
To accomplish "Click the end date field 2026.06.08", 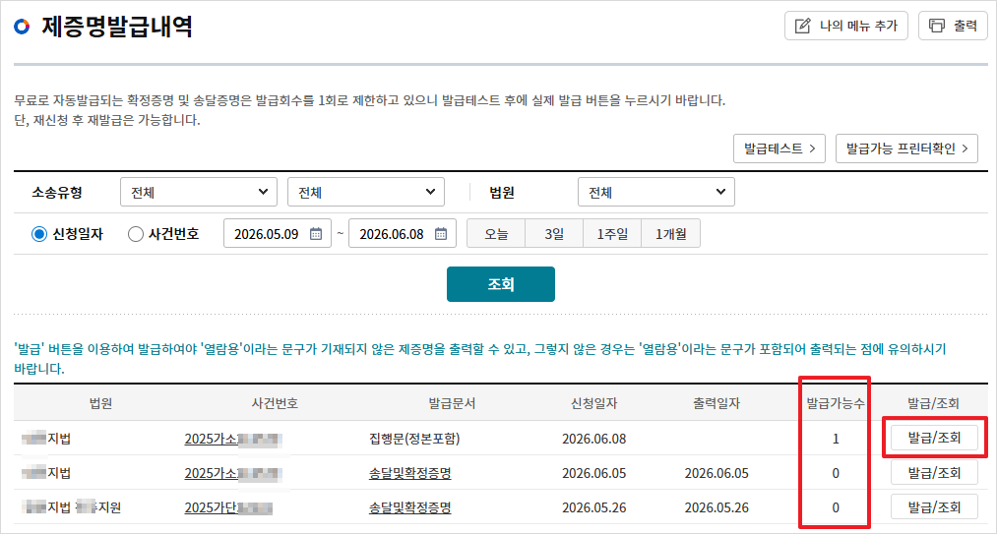I will click(403, 234).
